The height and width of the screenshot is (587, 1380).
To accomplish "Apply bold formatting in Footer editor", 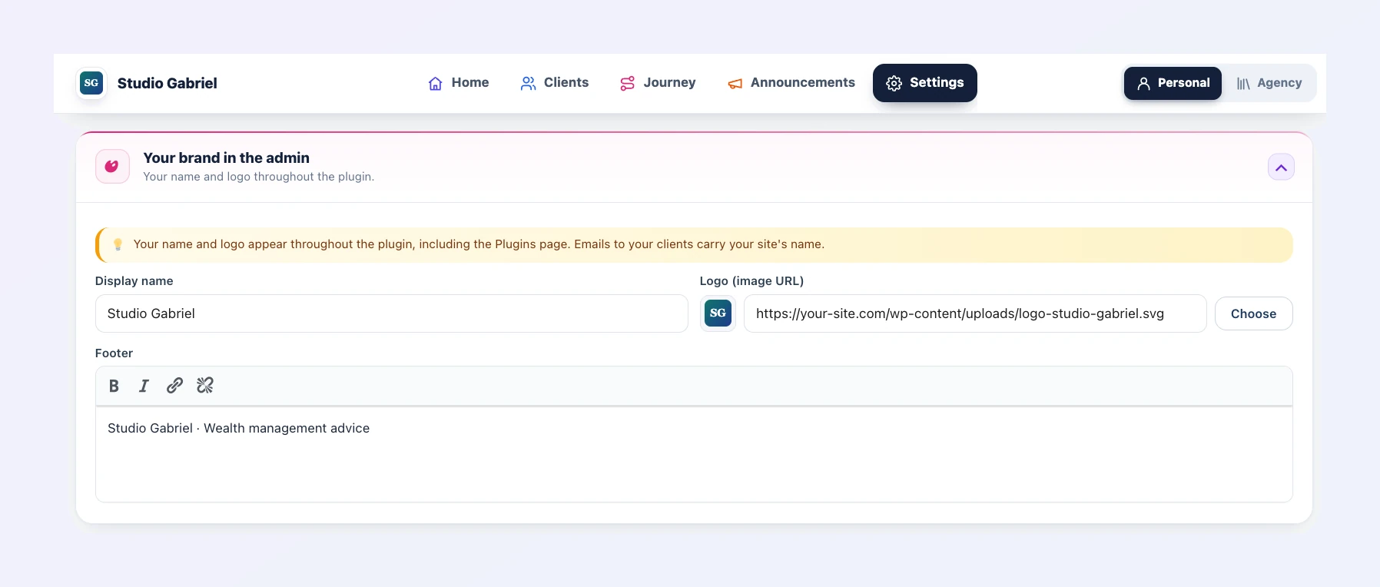I will point(114,386).
